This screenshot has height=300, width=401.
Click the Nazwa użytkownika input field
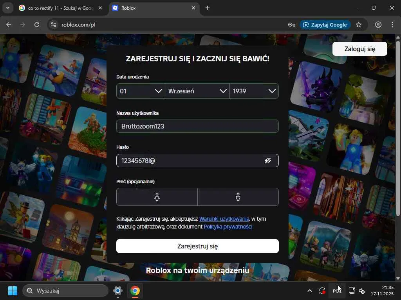(x=197, y=126)
